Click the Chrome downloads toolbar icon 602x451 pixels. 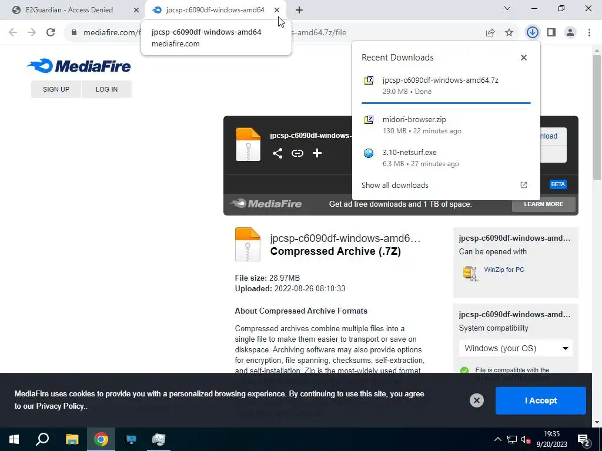coord(532,32)
